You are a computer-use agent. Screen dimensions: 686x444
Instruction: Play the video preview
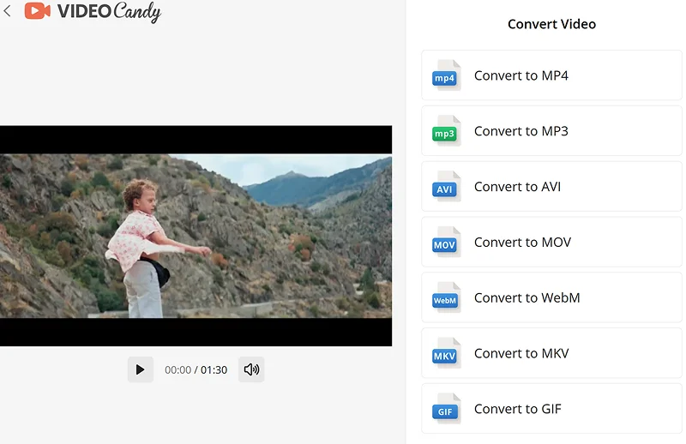pos(141,369)
